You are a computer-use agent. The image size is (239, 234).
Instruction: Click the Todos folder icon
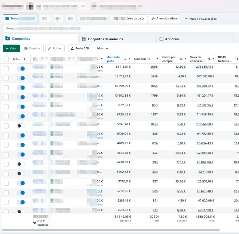coord(7,18)
